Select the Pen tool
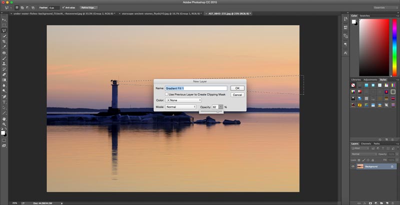Image resolution: width=400 pixels, height=205 pixels. coord(4,97)
